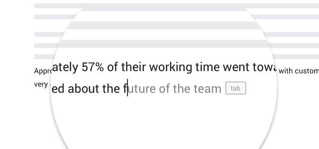Click the word "about" in second magnified line
This screenshot has height=149, width=319.
(83, 88)
